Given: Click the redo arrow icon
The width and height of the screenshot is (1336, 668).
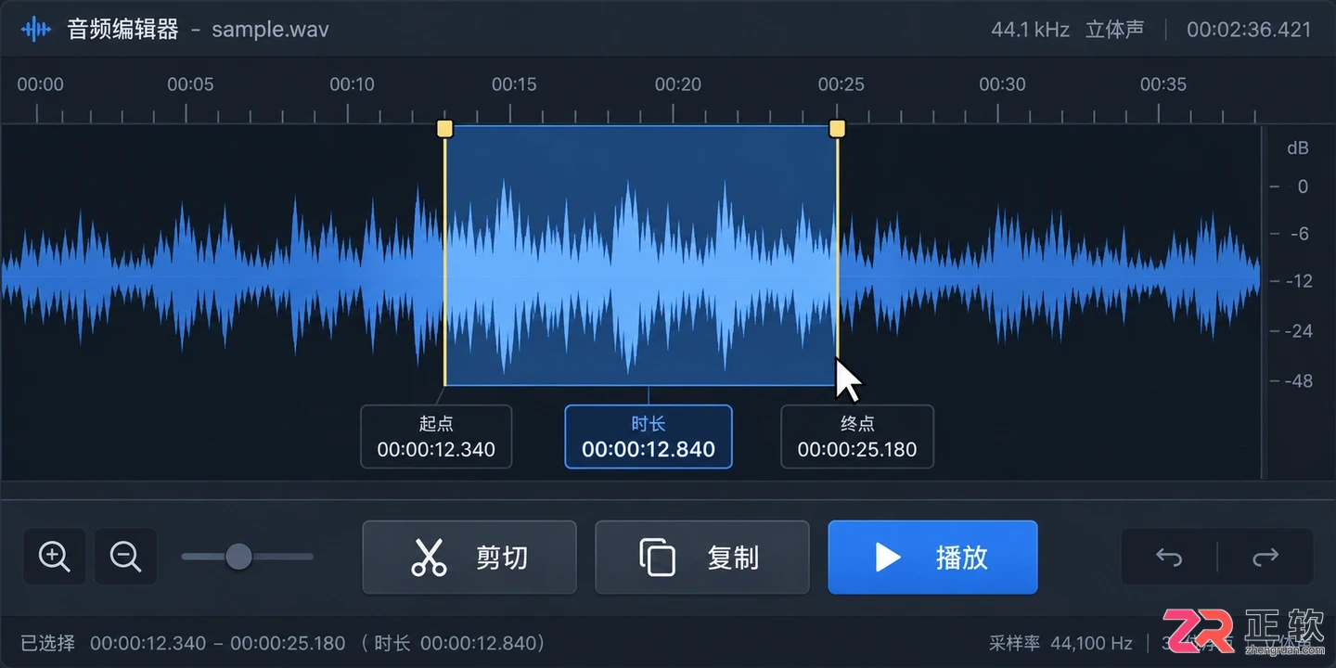Looking at the screenshot, I should coord(1265,557).
